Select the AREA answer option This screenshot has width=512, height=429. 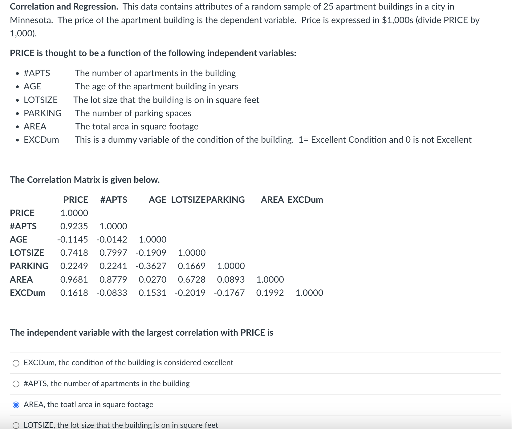[15, 405]
